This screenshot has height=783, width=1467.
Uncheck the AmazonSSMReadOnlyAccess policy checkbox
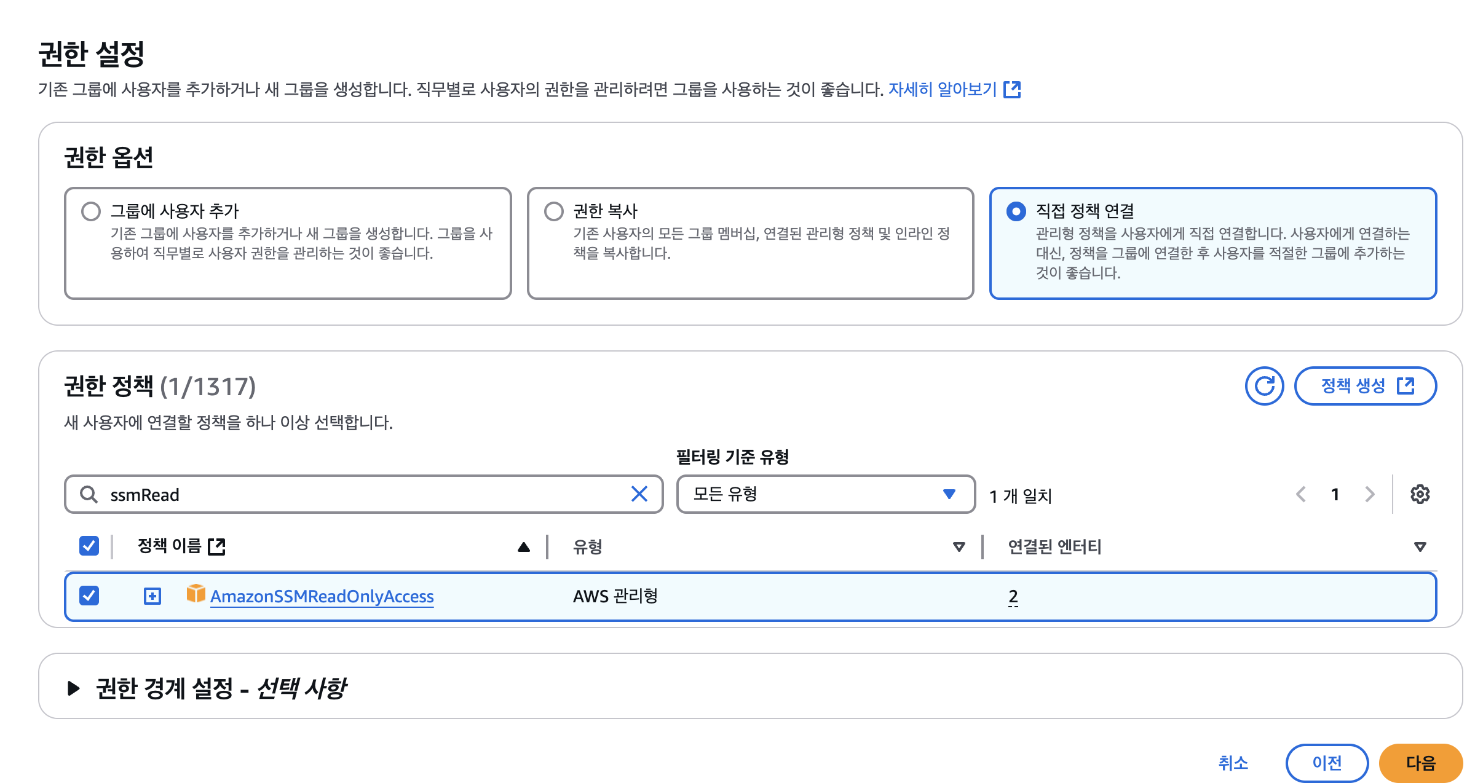tap(89, 596)
